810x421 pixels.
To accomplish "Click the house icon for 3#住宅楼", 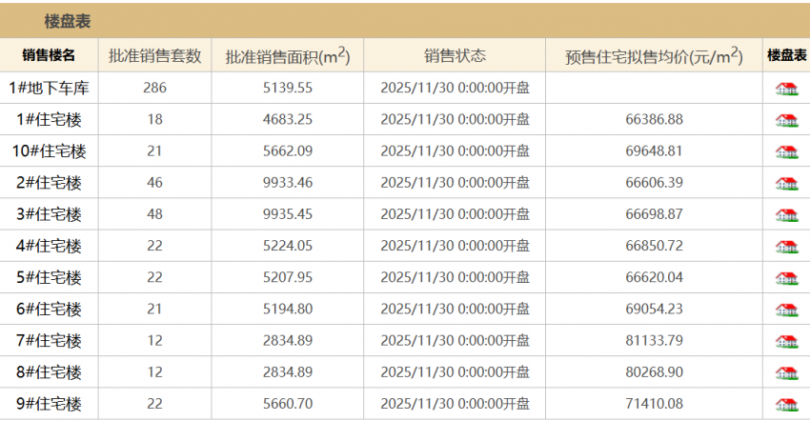I will pos(786,214).
